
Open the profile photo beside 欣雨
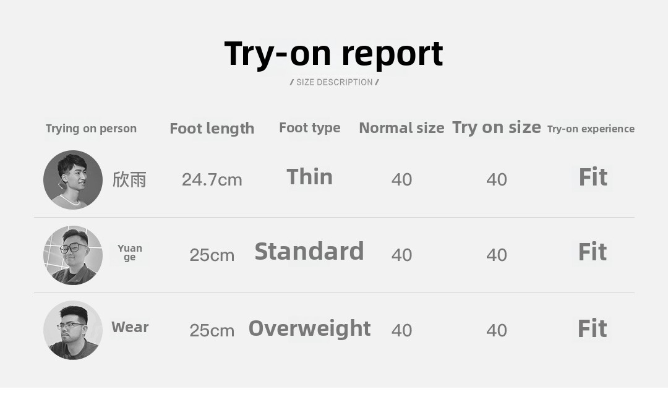pos(73,180)
